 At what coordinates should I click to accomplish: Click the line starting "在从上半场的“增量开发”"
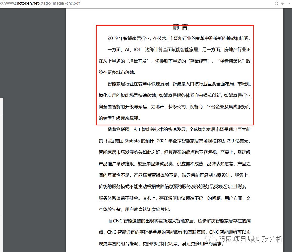tap(175, 61)
